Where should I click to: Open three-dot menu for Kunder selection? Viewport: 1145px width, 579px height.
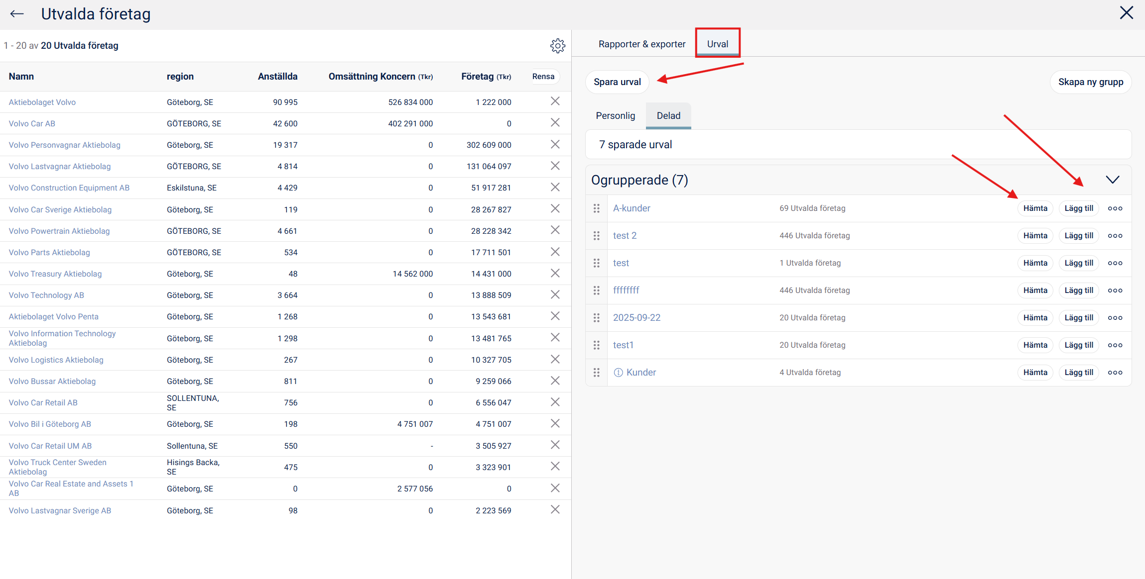1115,373
